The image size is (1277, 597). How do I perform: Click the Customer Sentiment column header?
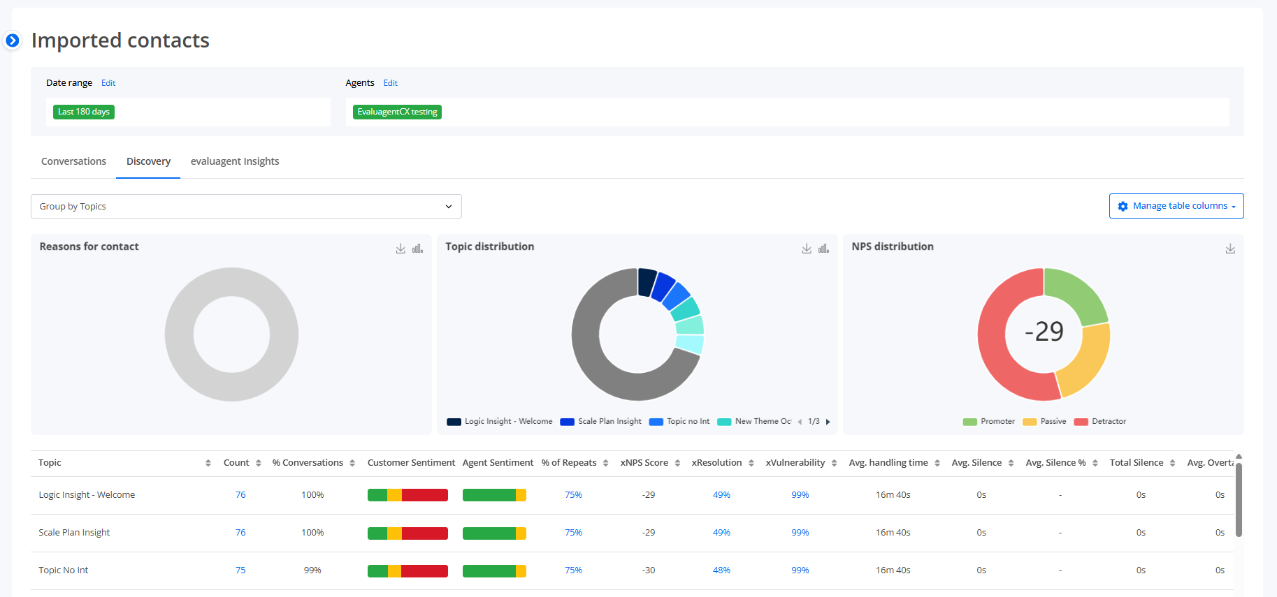click(x=411, y=463)
